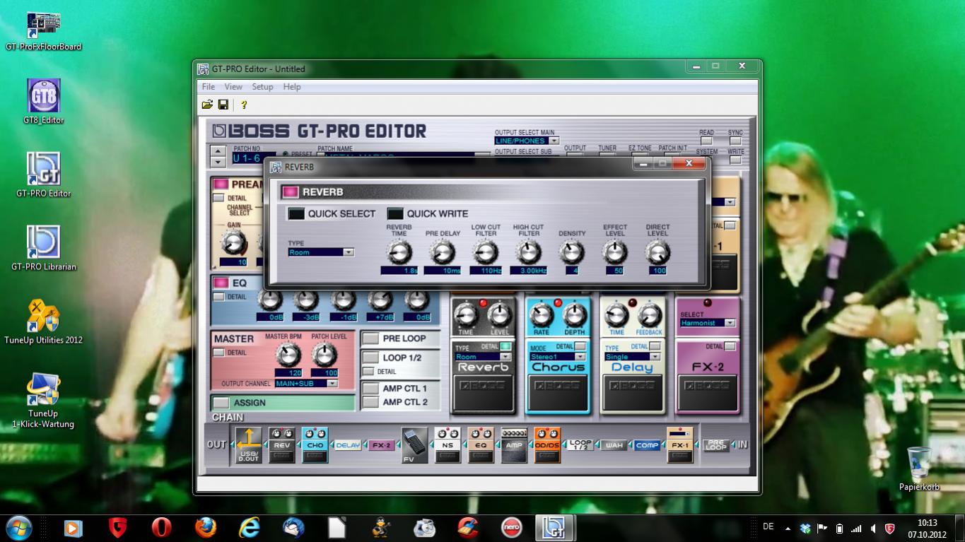Viewport: 965px width, 542px height.
Task: Open the MAIN+SUB output channel dropdown
Action: [x=331, y=384]
